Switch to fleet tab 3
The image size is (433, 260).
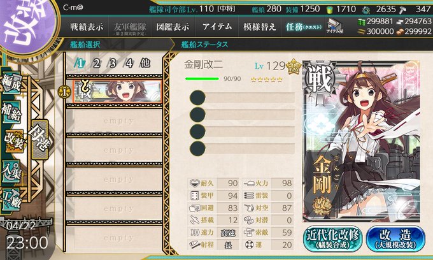(x=113, y=64)
